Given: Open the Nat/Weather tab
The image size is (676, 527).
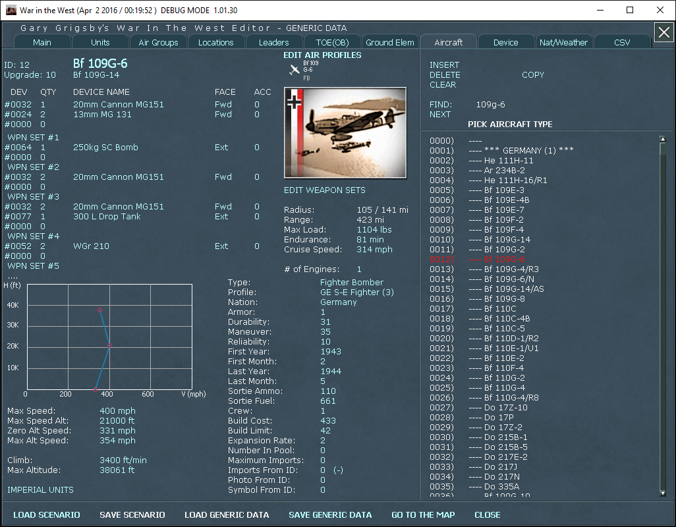Looking at the screenshot, I should point(563,42).
